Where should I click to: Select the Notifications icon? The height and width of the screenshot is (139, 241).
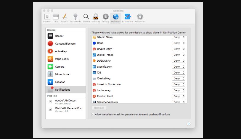50,89
